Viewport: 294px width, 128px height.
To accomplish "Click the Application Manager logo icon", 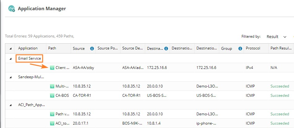I will click(12, 9).
